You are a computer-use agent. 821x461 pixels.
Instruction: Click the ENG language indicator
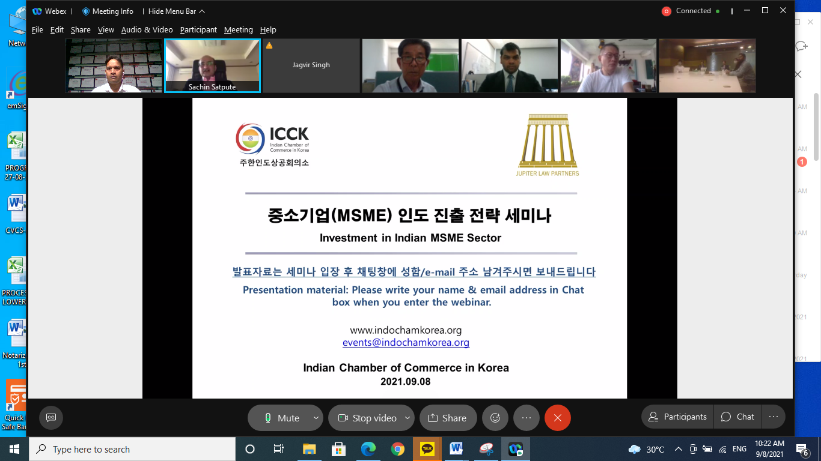coord(739,449)
